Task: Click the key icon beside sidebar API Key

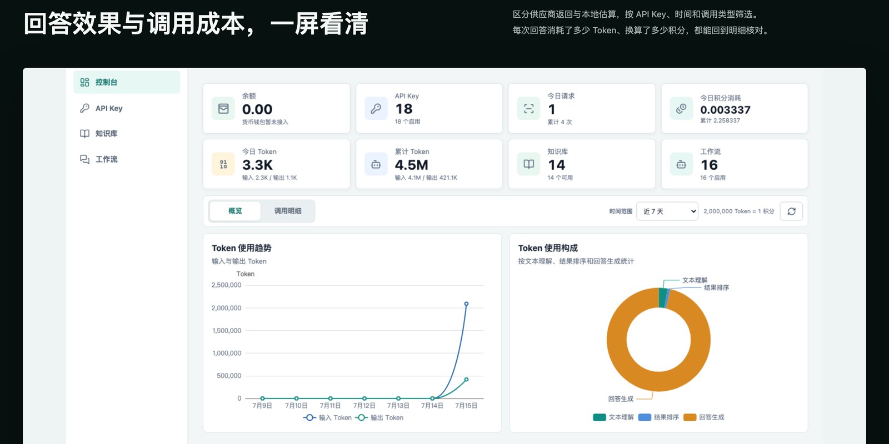Action: 84,108
